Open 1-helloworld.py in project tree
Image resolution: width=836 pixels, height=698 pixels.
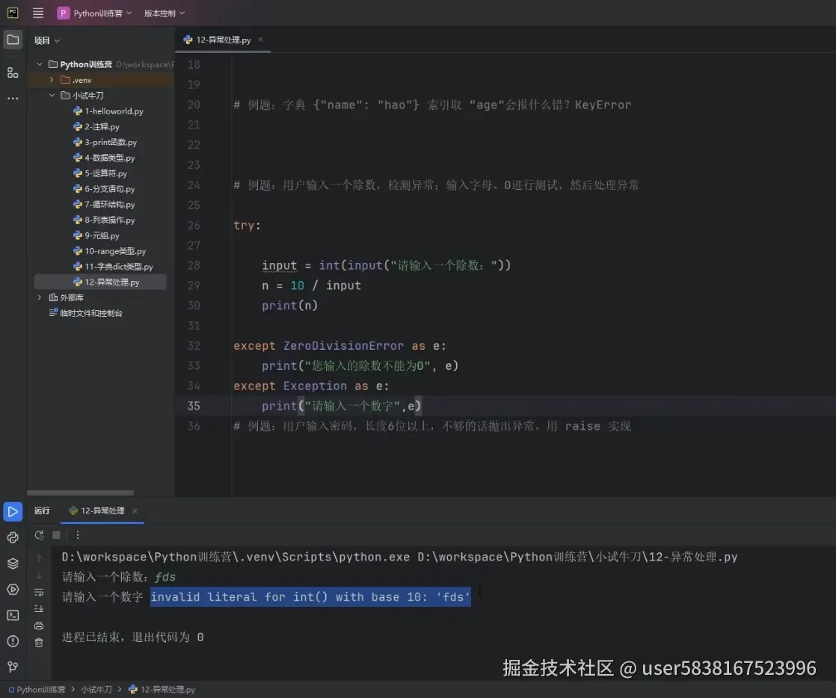(x=108, y=111)
